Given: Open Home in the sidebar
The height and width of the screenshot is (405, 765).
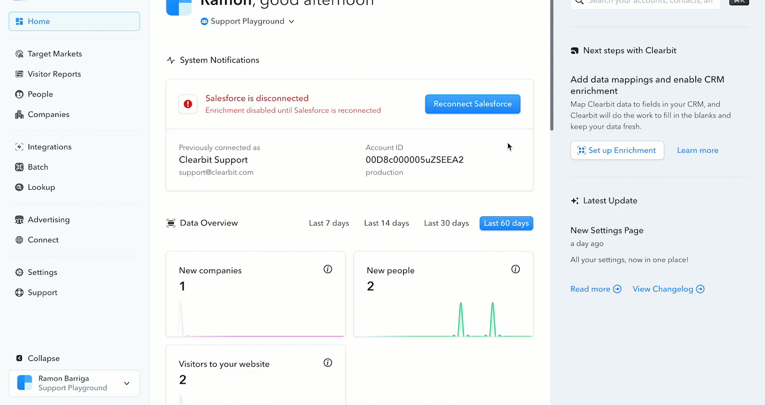Looking at the screenshot, I should [x=74, y=21].
